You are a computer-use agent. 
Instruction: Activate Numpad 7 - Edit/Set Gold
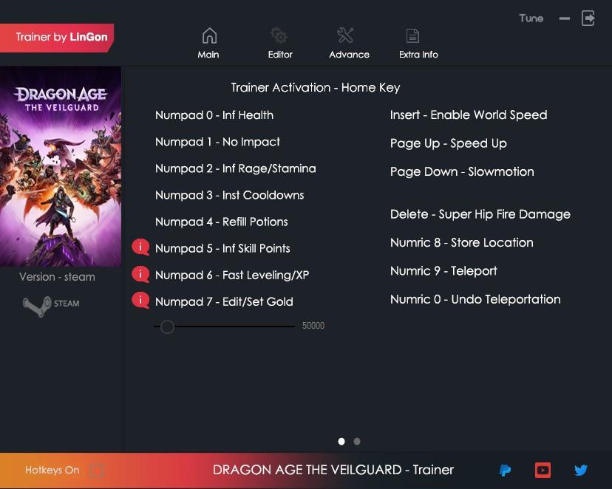coord(224,301)
